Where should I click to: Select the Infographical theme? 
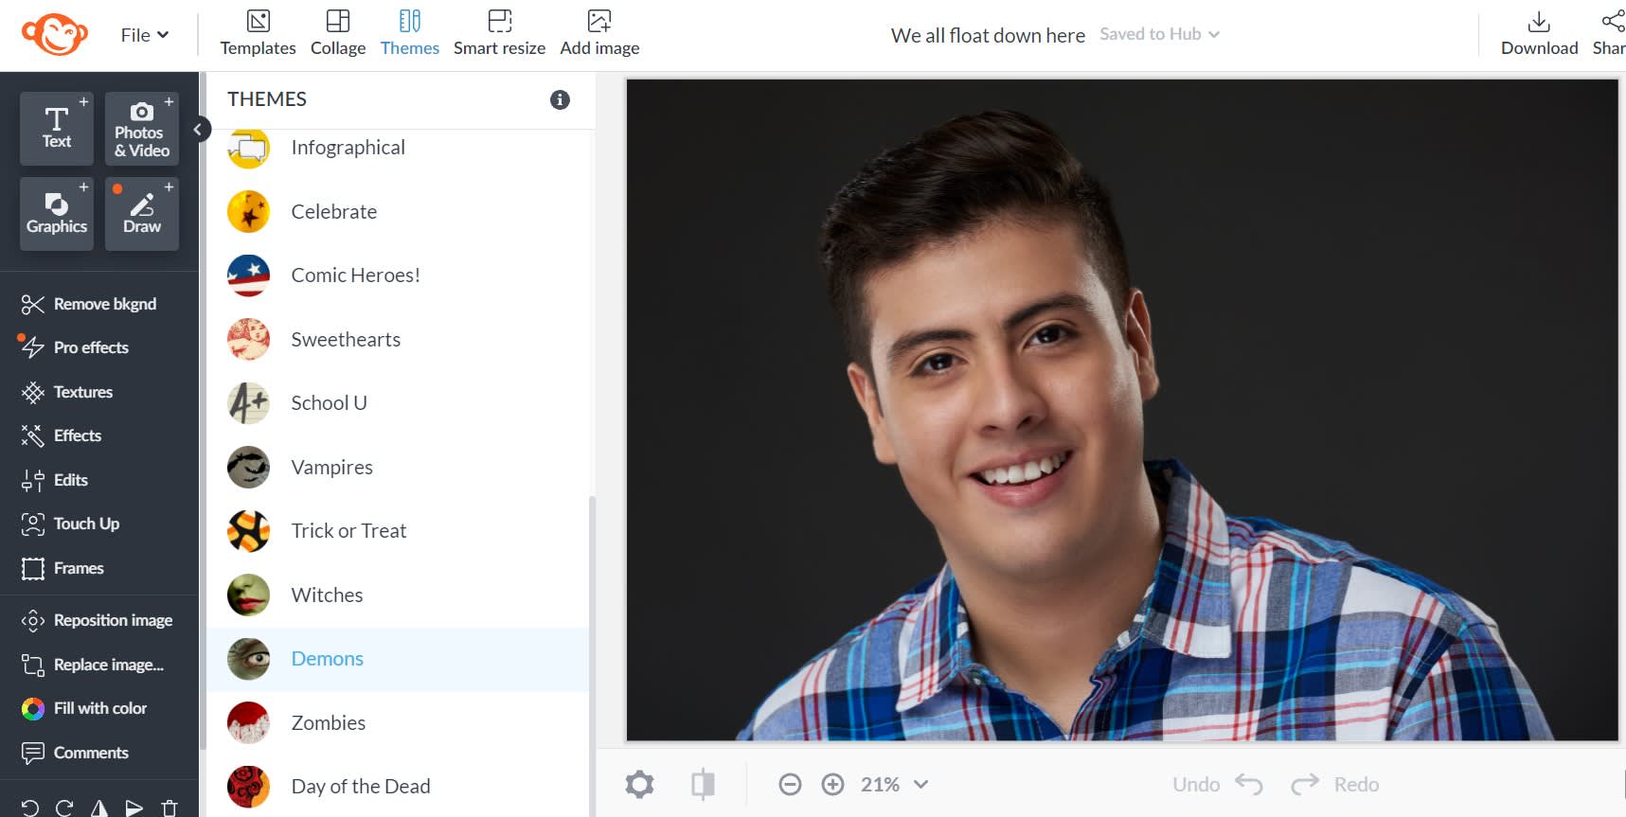(x=398, y=148)
